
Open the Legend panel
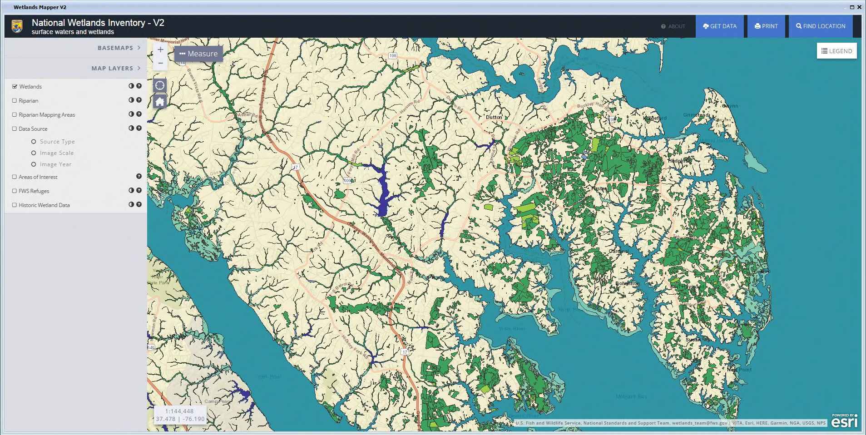[836, 51]
